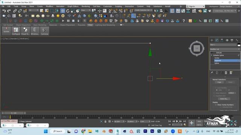Screen dimensions: 241x135
Task: Toggle the 2D Snaps icon
Action: point(110,11)
